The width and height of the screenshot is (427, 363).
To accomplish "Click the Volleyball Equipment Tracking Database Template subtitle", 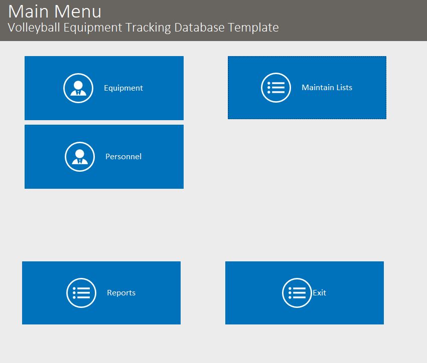I will pos(143,28).
